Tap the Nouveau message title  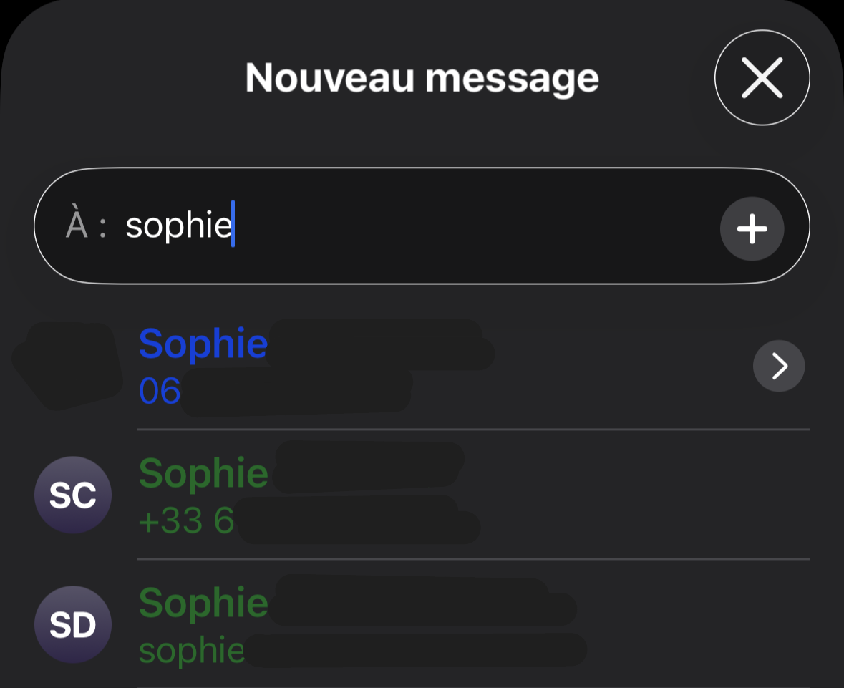[422, 77]
